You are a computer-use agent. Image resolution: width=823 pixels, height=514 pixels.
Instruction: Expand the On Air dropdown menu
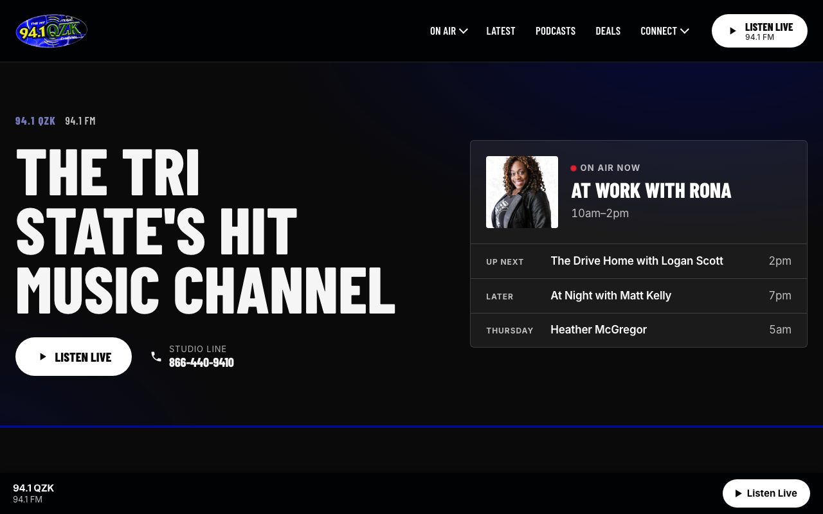449,31
